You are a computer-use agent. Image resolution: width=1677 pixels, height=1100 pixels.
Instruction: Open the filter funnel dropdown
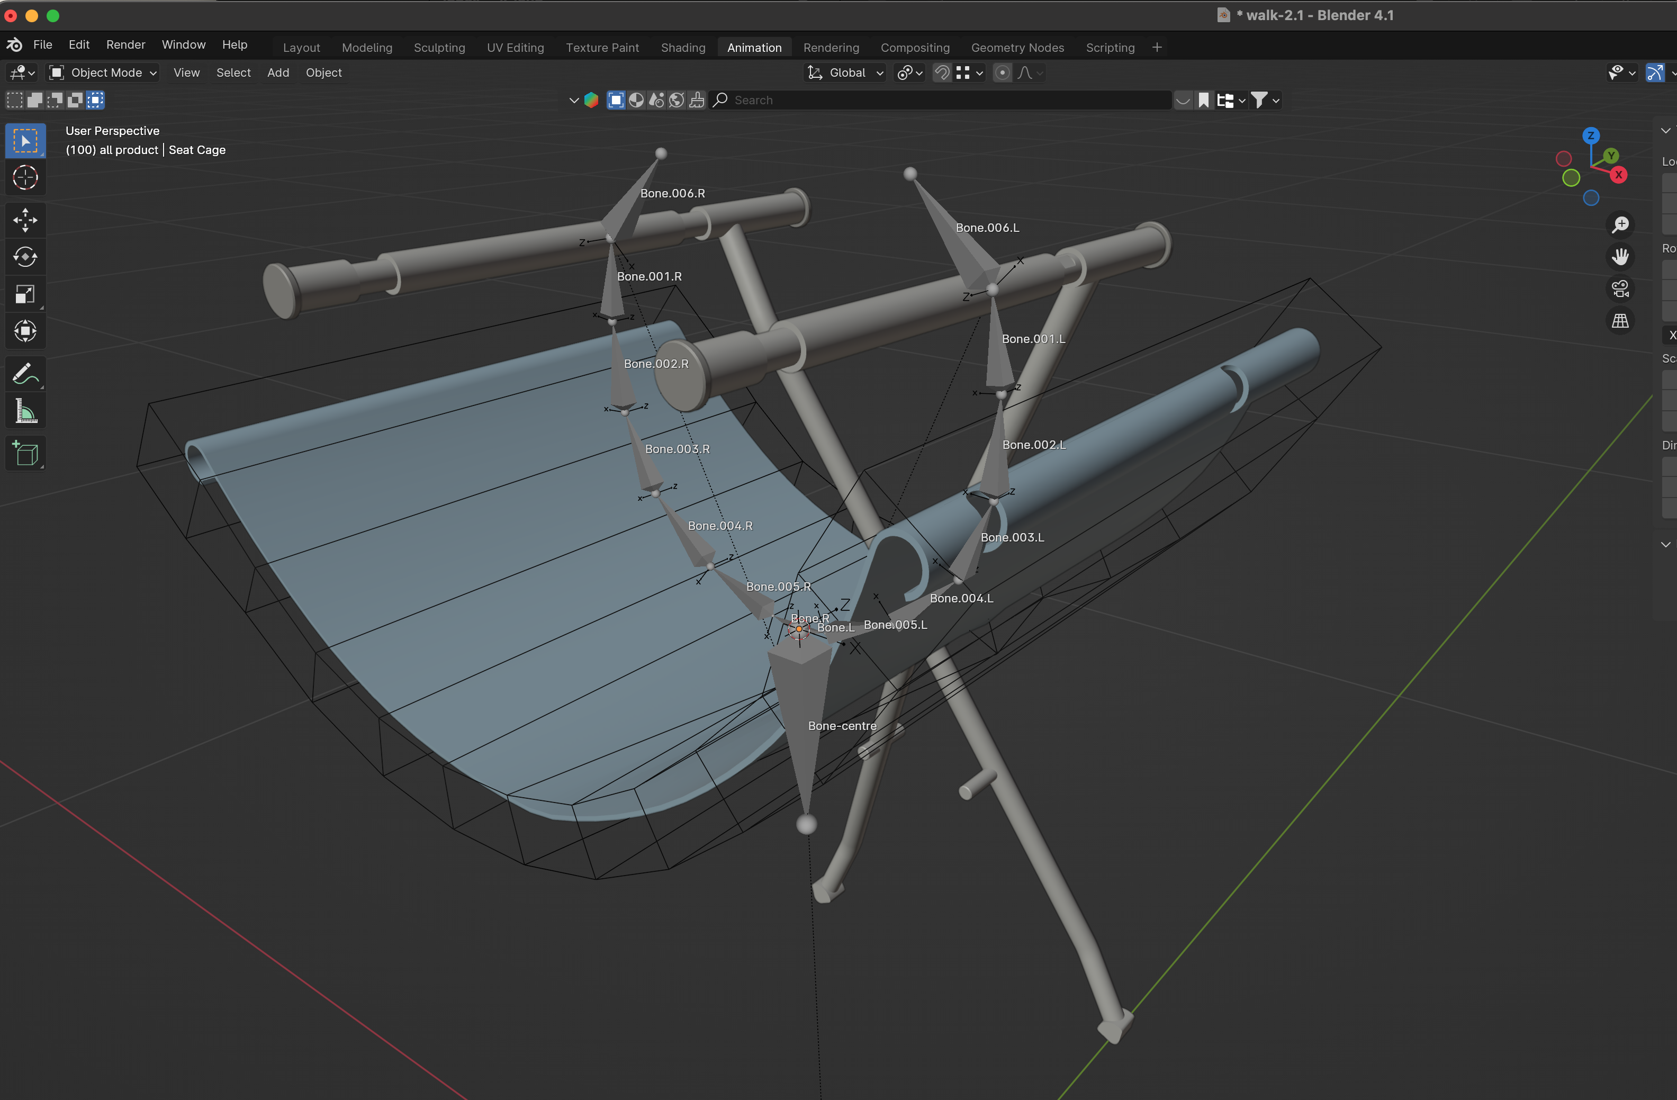pos(1265,100)
